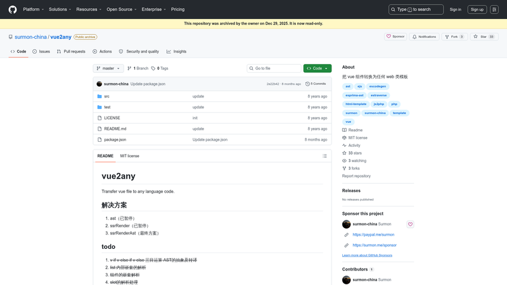507x285 pixels.
Task: Open the test folder
Action: pos(107,107)
